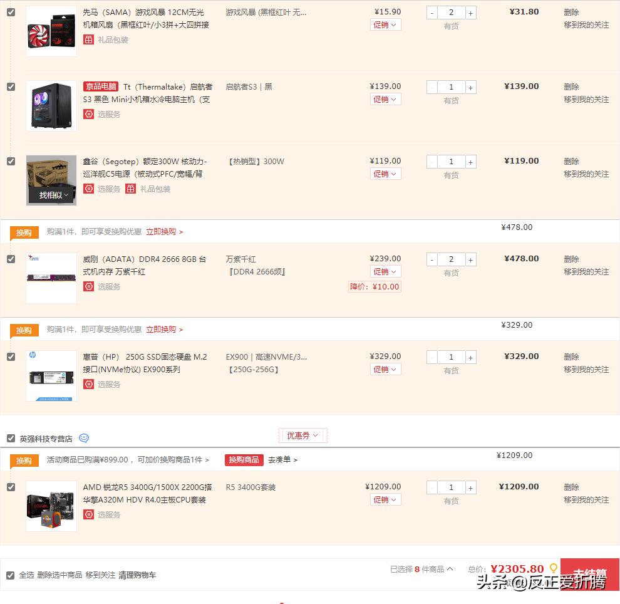
Task: Click the ADATA memory quantity input field
Action: click(451, 260)
